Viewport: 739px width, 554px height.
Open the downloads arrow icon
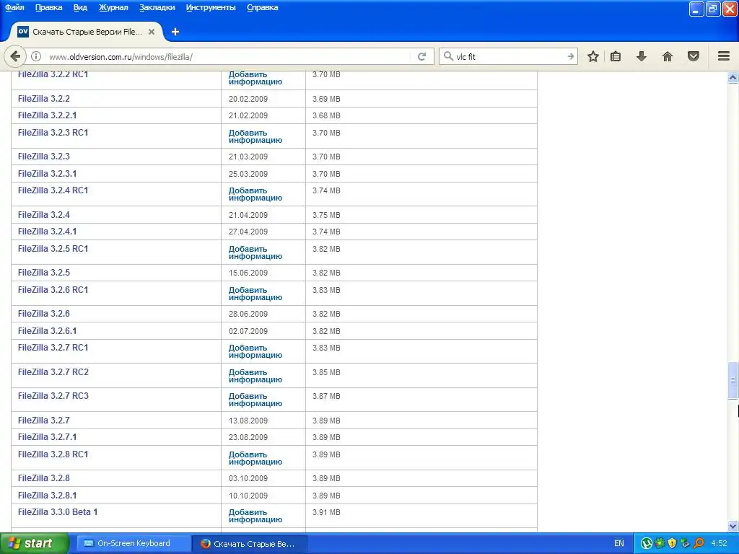tap(642, 56)
